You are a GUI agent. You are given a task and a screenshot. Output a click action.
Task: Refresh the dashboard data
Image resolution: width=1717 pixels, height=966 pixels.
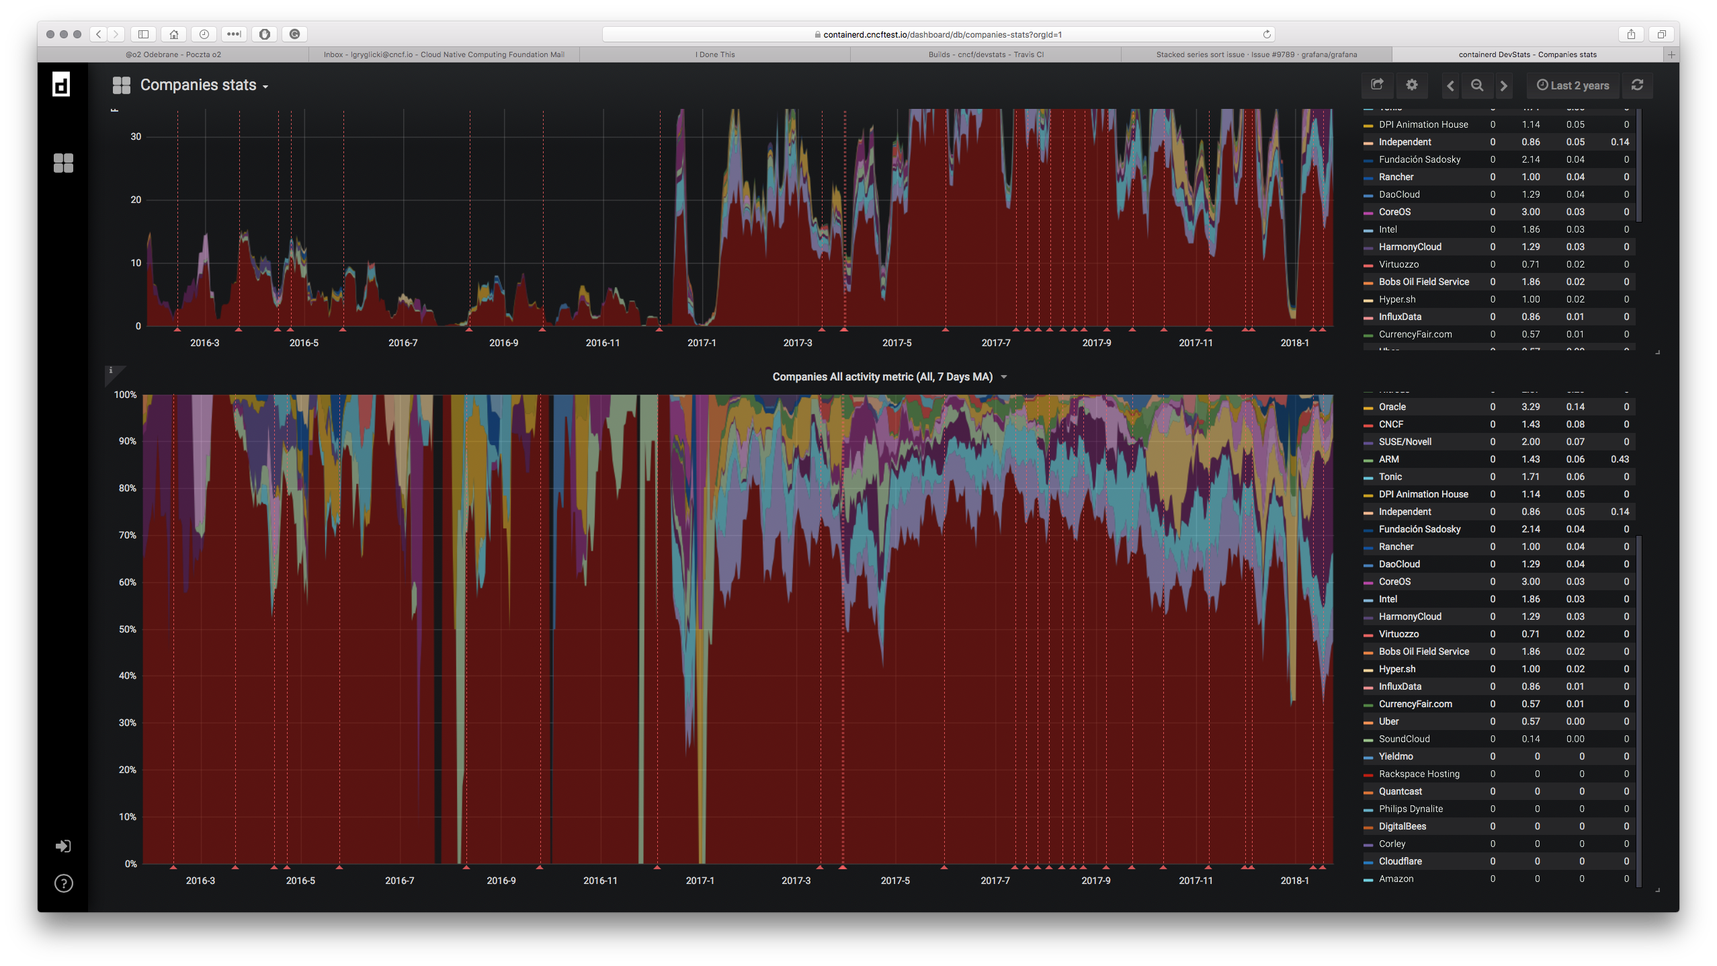coord(1637,85)
